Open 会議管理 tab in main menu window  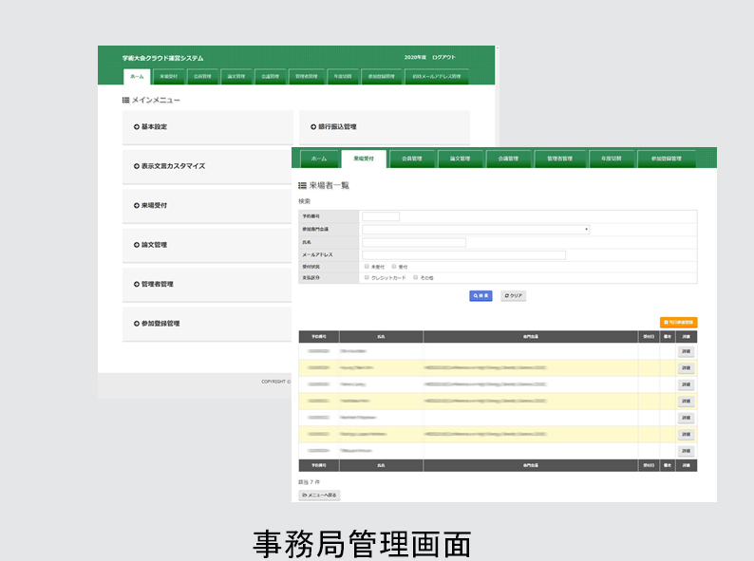coord(271,77)
